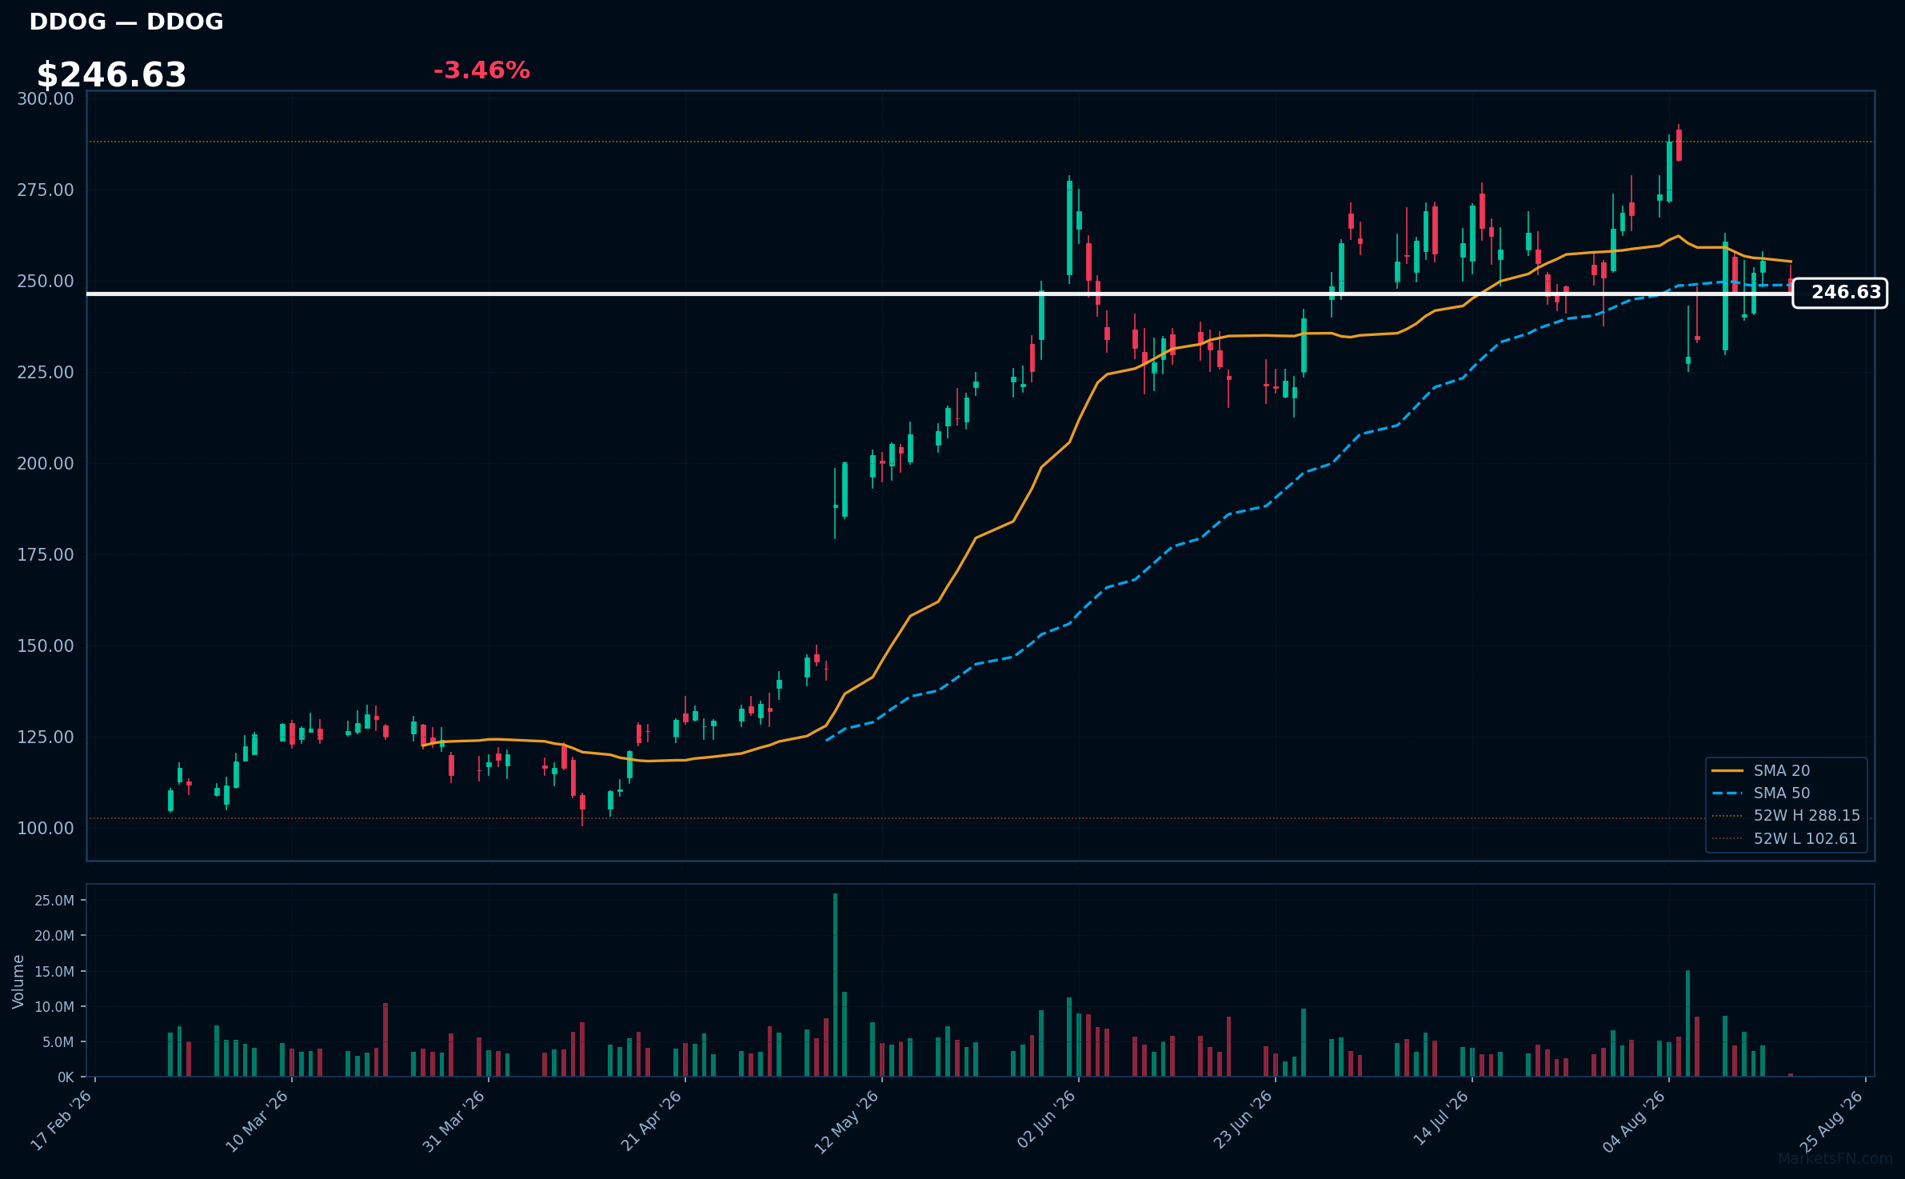Select the "52W H 288.15" legend entry
The width and height of the screenshot is (1905, 1179).
1786,816
